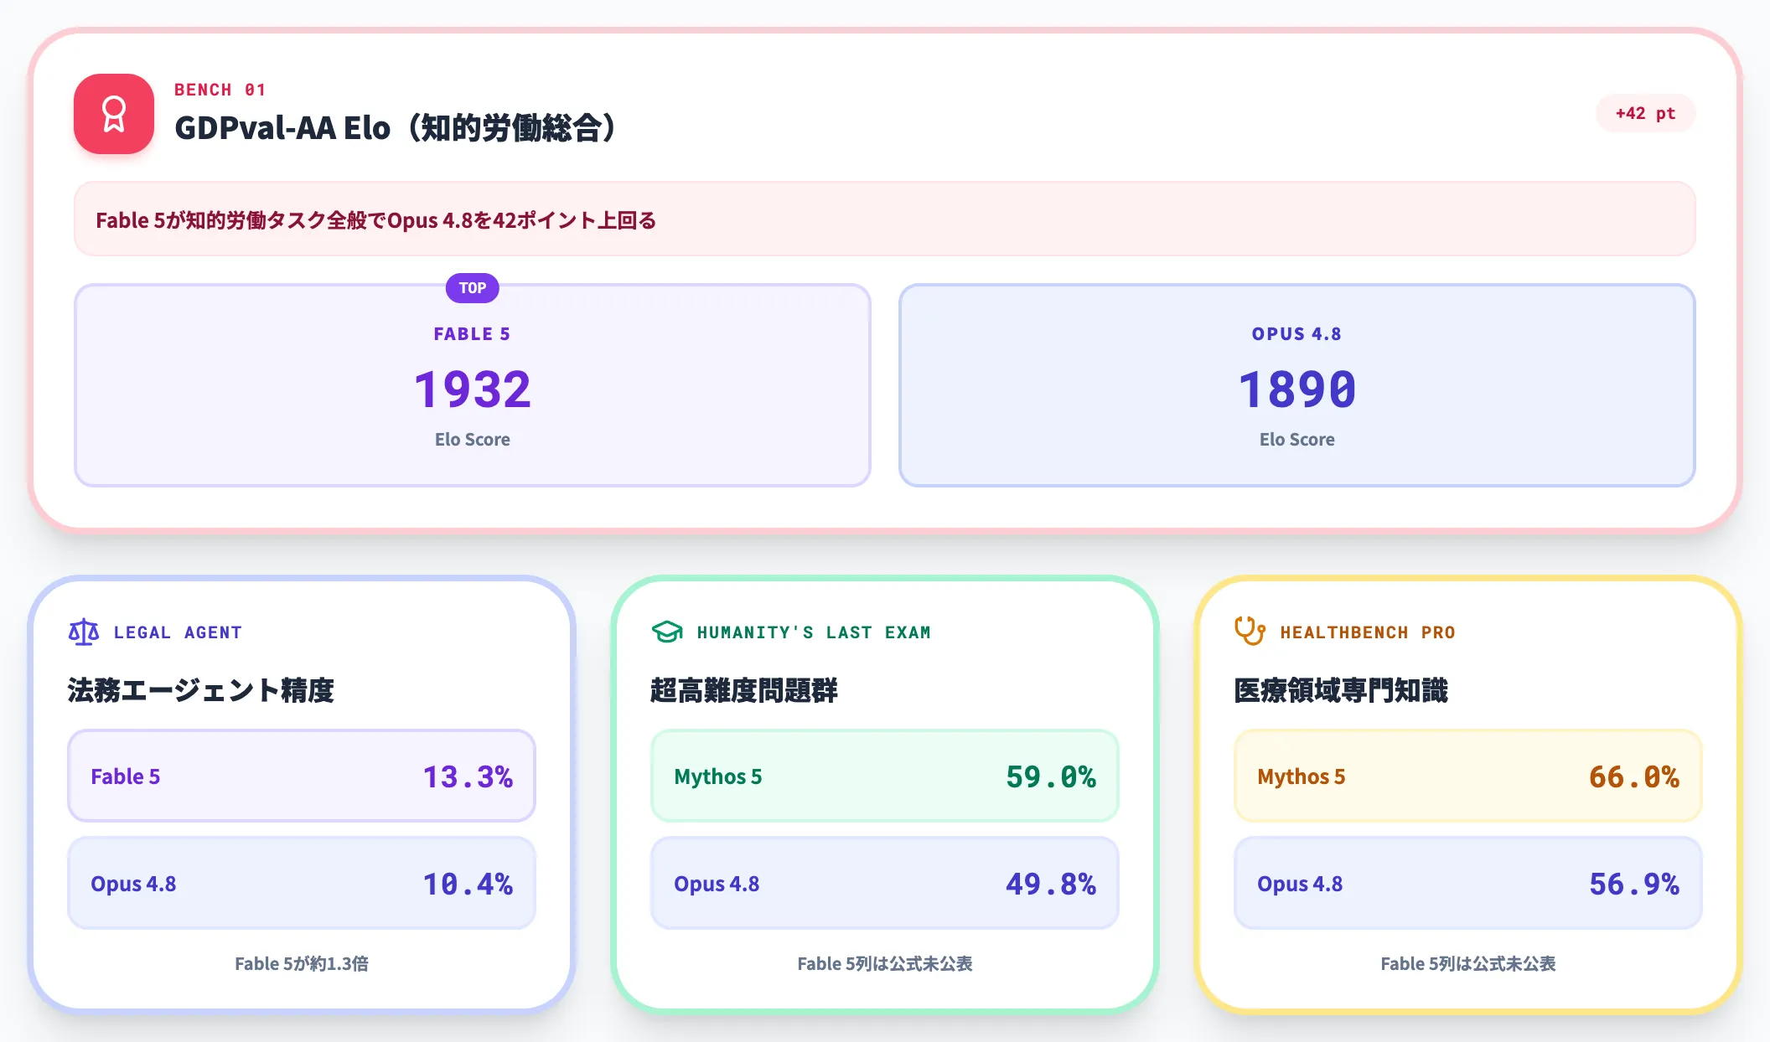Click the 1890 Elo value
This screenshot has width=1770, height=1042.
(1297, 389)
